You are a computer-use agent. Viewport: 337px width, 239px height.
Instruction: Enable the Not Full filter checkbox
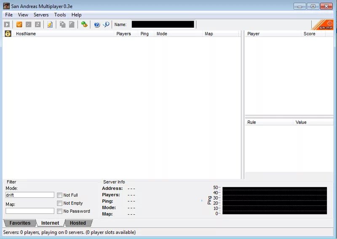[x=59, y=195]
